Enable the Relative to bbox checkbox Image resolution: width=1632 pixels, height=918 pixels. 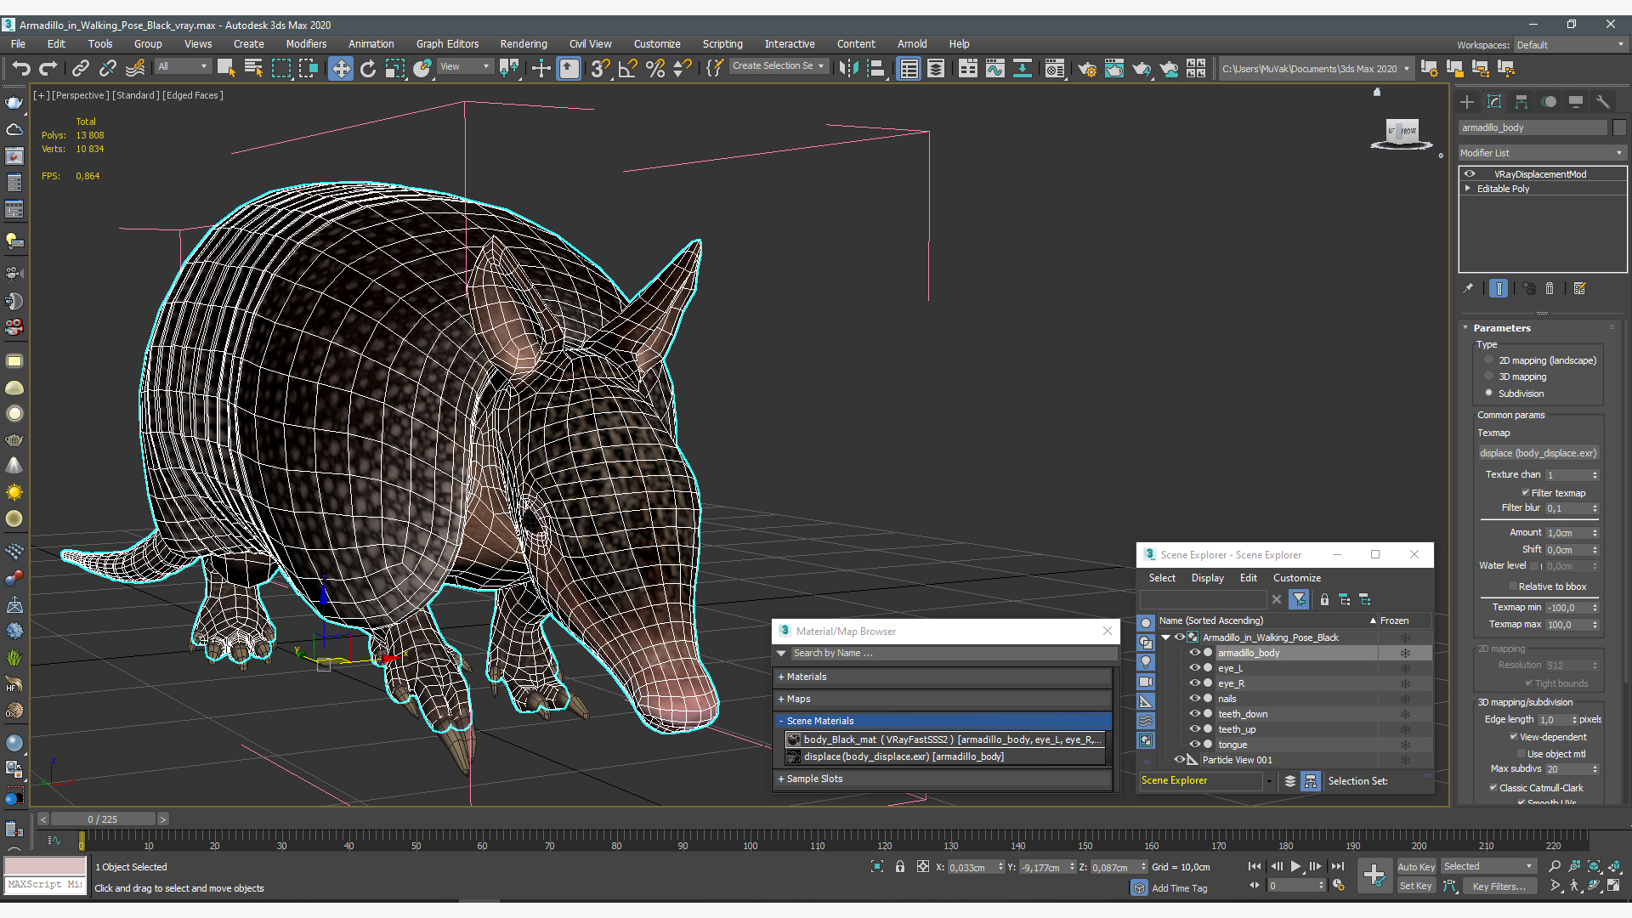(x=1512, y=586)
